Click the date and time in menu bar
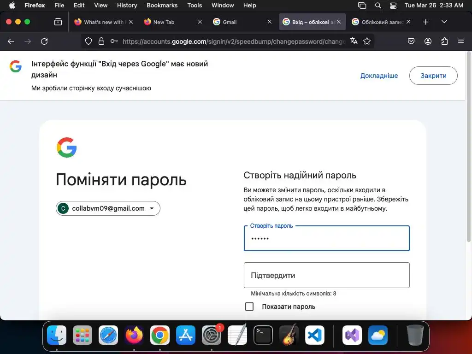The image size is (472, 354). tap(434, 5)
